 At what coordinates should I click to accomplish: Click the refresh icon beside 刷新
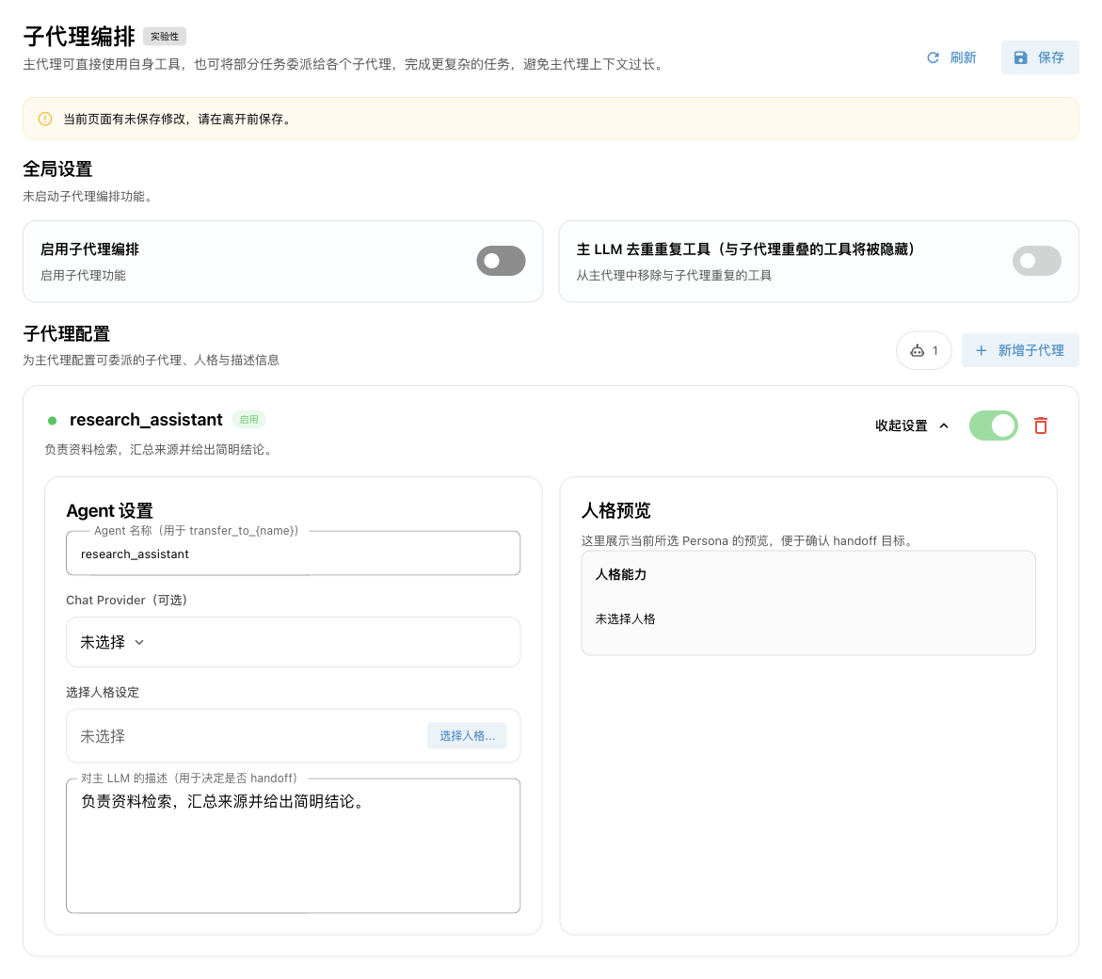click(933, 57)
